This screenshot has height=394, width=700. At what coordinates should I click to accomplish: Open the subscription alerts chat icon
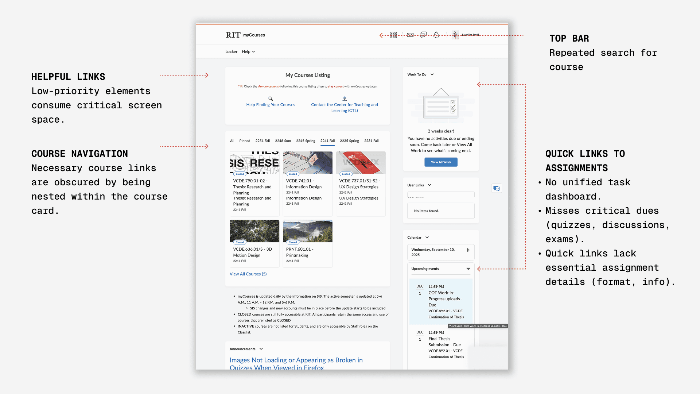click(x=423, y=35)
